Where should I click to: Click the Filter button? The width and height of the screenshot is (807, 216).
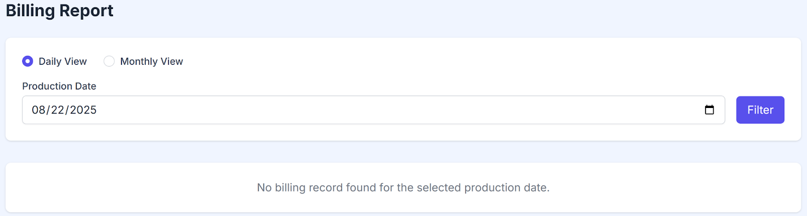760,110
